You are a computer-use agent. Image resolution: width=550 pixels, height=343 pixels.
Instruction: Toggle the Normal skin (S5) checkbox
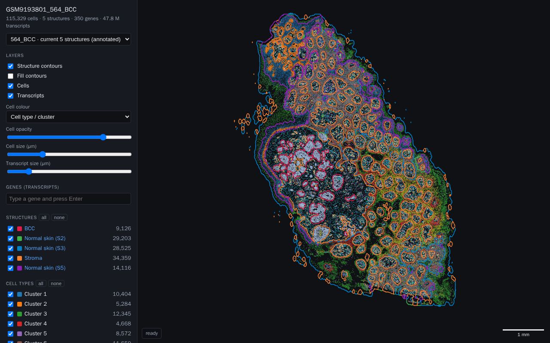click(11, 268)
